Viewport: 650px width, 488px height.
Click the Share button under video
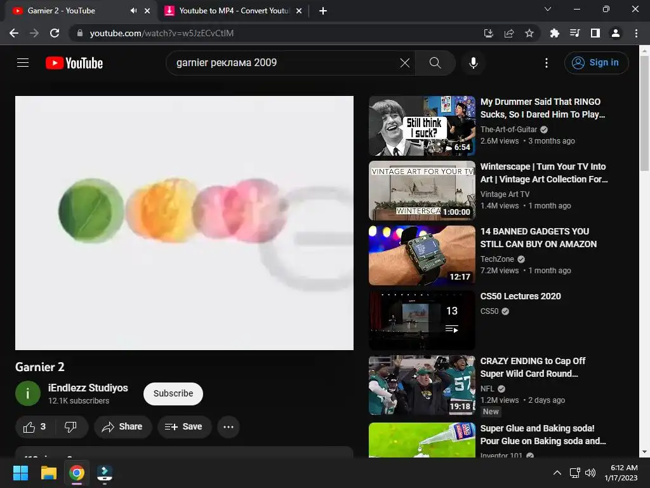click(x=123, y=426)
